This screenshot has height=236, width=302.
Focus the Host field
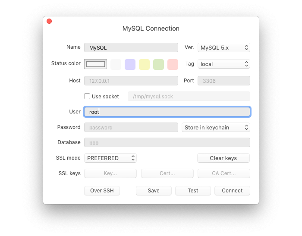131,81
